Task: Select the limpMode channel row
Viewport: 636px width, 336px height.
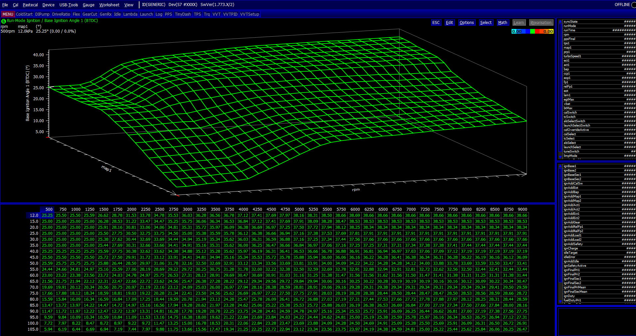Action: click(599, 156)
